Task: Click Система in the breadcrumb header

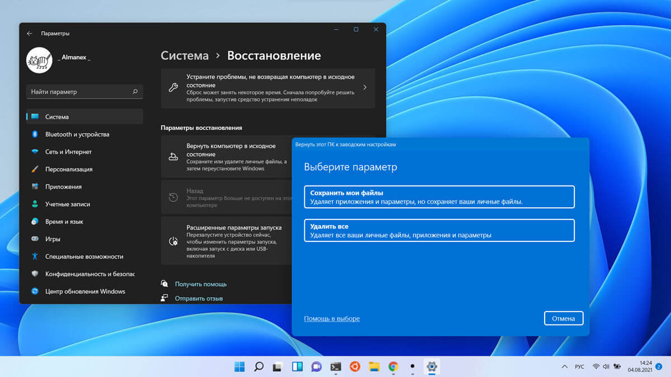Action: click(x=185, y=56)
